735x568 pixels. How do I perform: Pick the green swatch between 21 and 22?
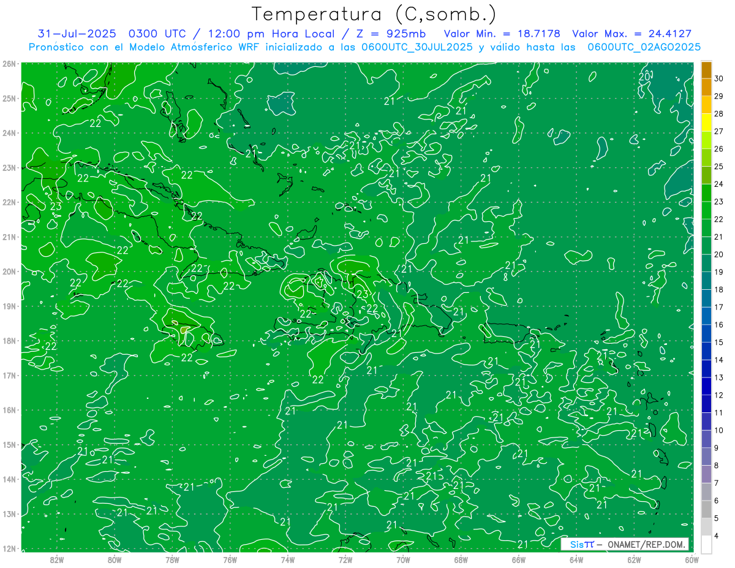coord(706,228)
